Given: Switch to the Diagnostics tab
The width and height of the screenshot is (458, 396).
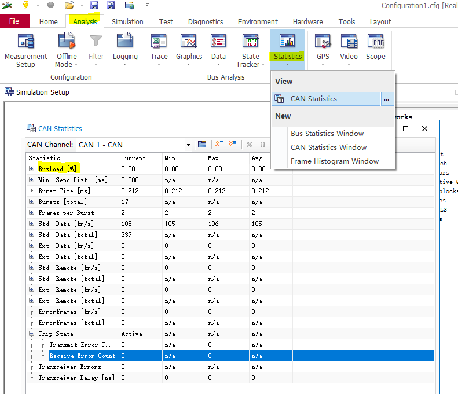Looking at the screenshot, I should click(x=206, y=22).
